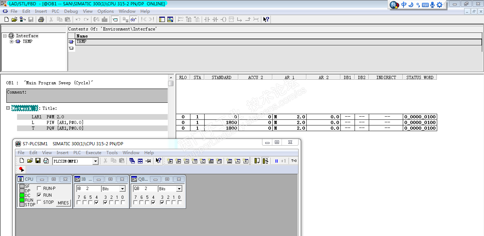Click the 'T PQW [AR1,P#0.0]' statement line
Screen dimensions: 484x236
pos(92,128)
